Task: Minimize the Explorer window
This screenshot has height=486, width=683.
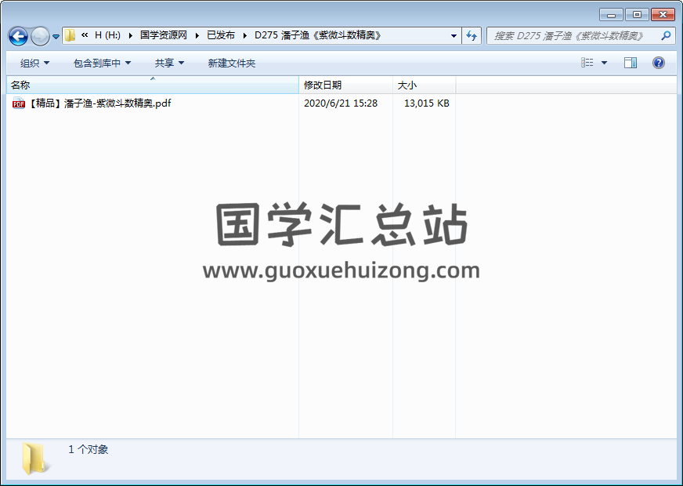Action: point(611,15)
